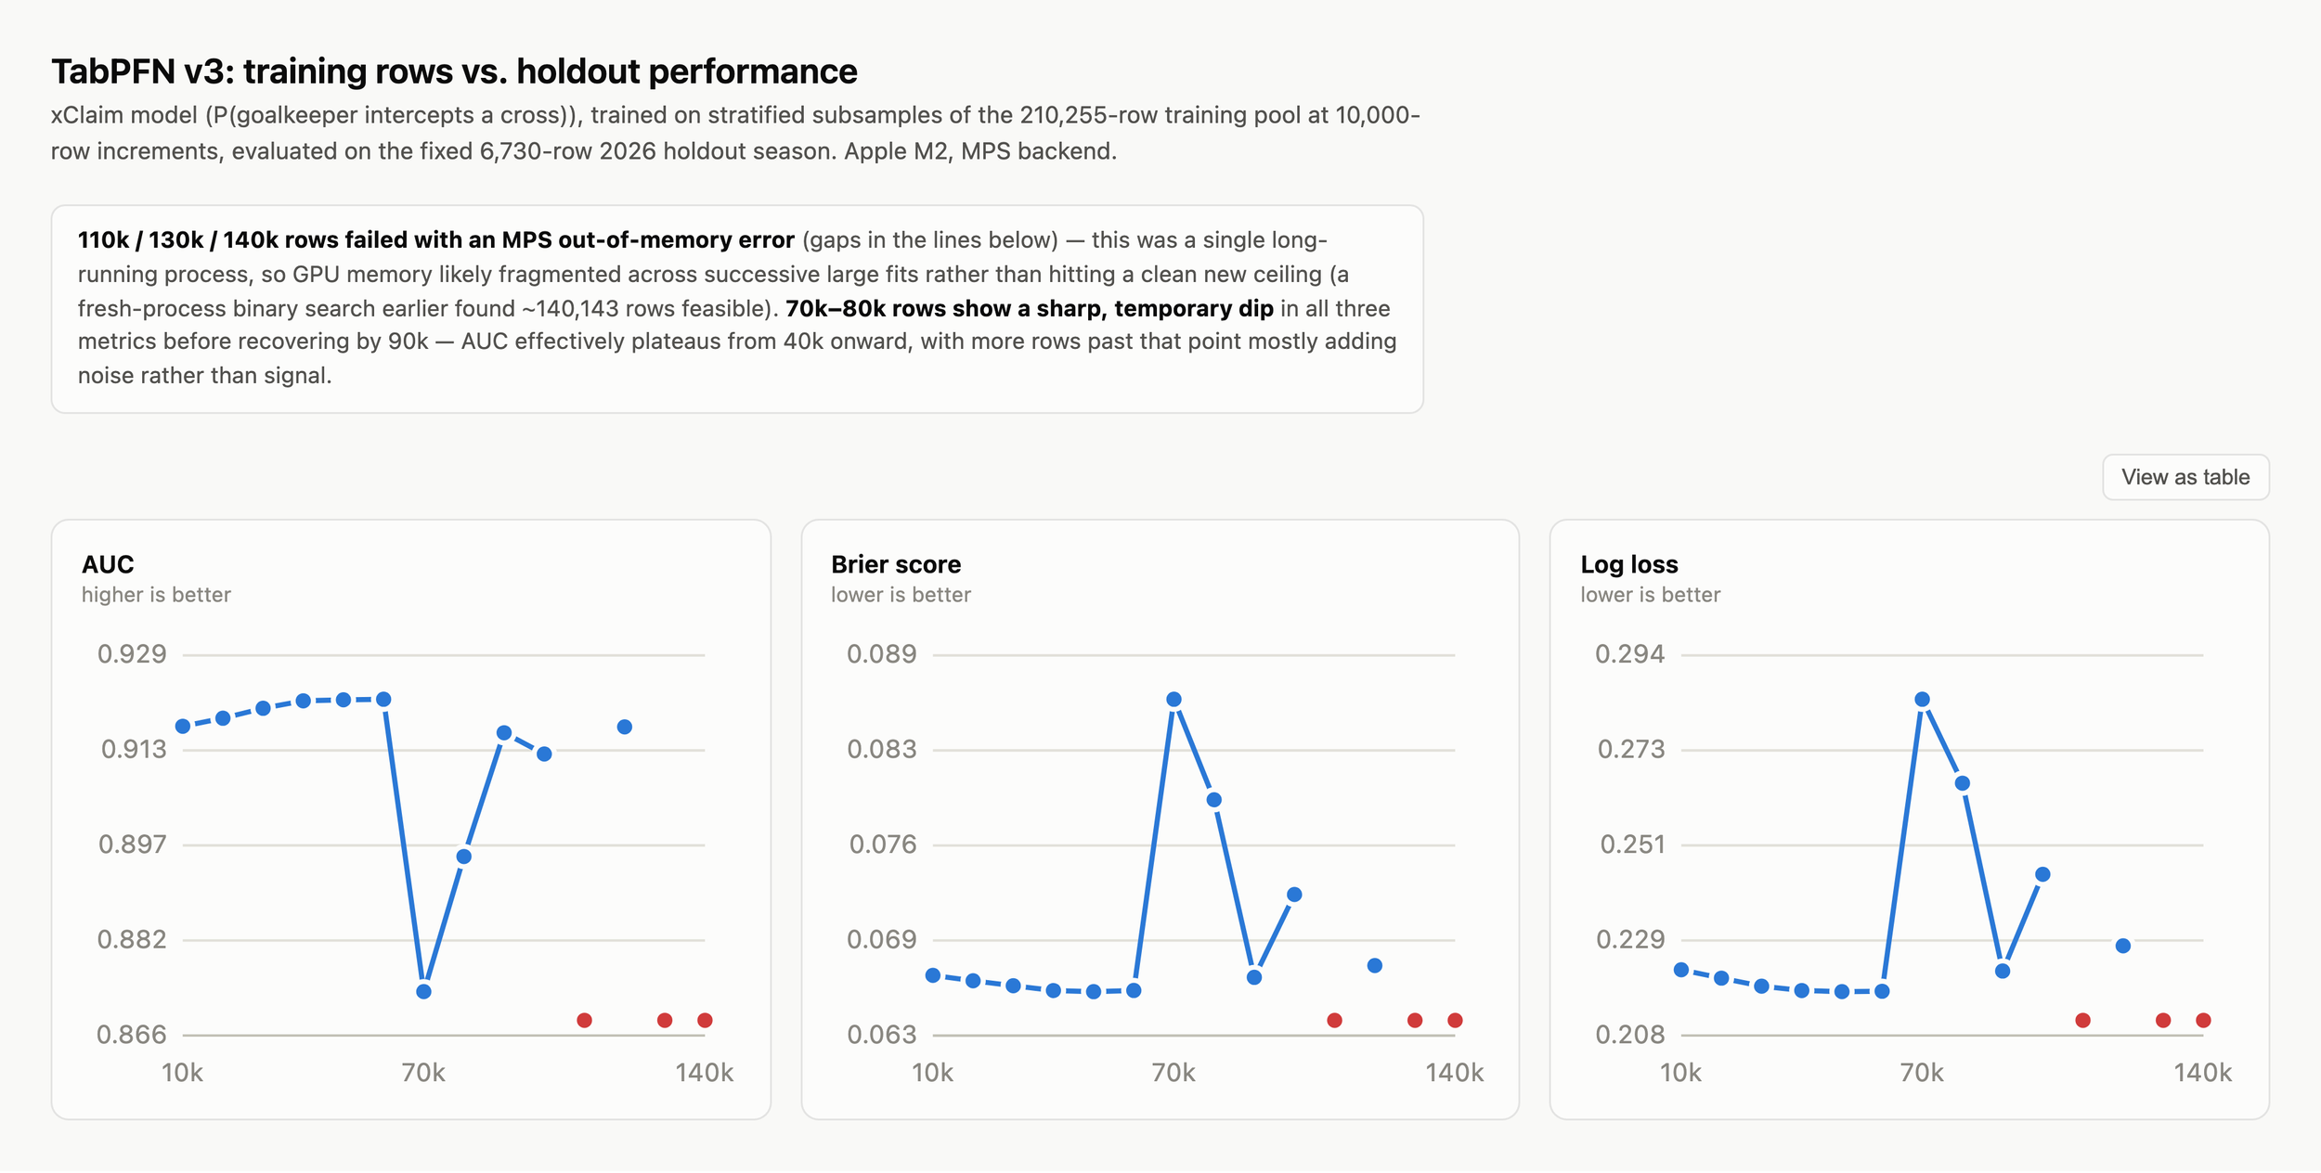This screenshot has height=1173, width=2321.
Task: Select the lowest blue data point in AUC chart
Action: [423, 991]
